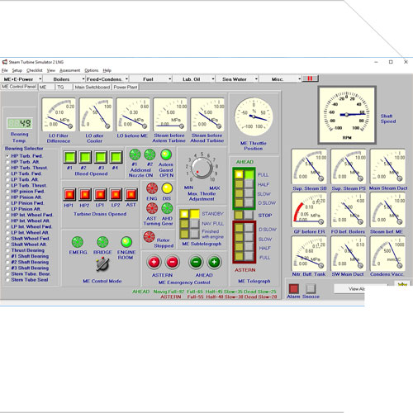Switch to the TG tab
This screenshot has height=413, width=413.
64,88
